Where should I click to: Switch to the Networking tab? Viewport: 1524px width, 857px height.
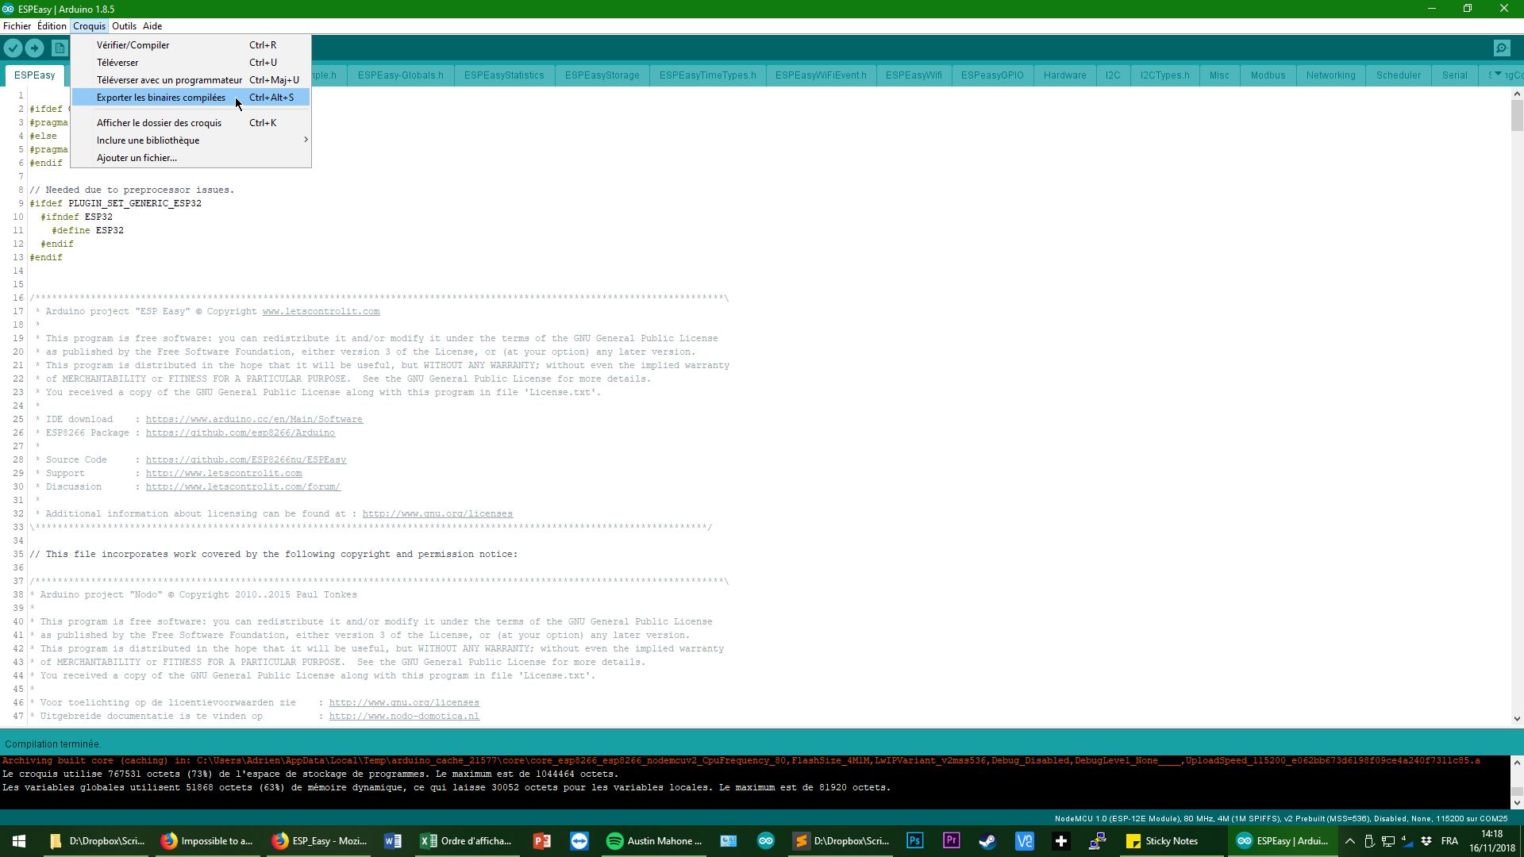[x=1330, y=75]
